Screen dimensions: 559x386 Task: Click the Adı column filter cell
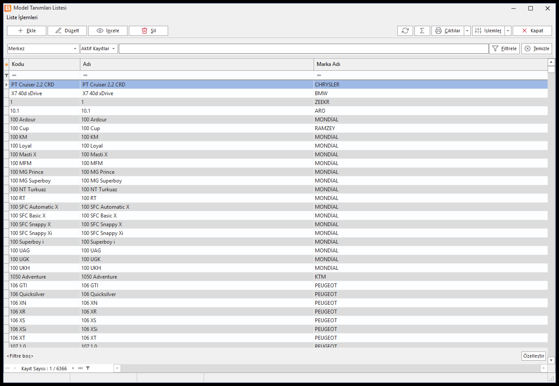click(x=197, y=76)
